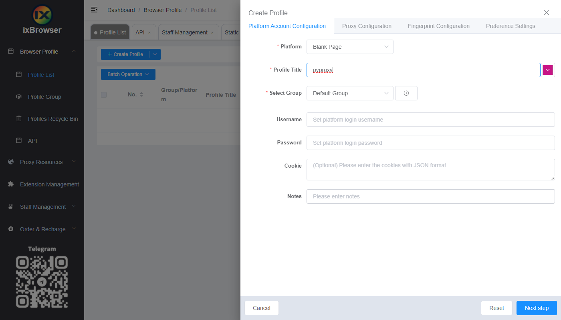The image size is (561, 320).
Task: Click the Profile List sidebar icon
Action: click(x=19, y=74)
